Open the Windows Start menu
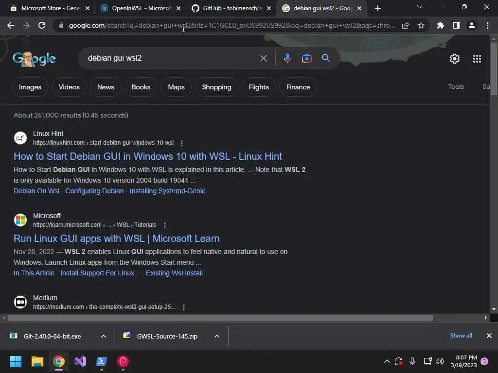Viewport: 498px width, 373px height. pos(16,361)
